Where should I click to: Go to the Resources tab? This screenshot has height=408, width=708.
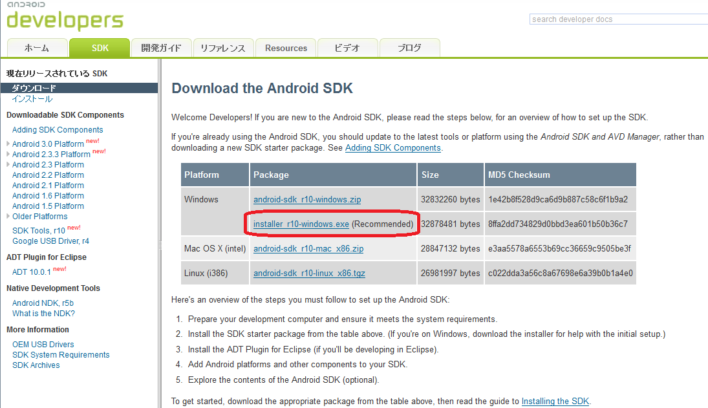pos(286,48)
